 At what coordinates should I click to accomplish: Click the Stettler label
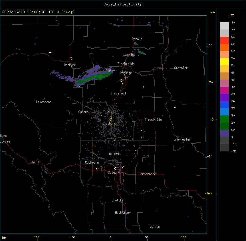pyautogui.click(x=181, y=68)
